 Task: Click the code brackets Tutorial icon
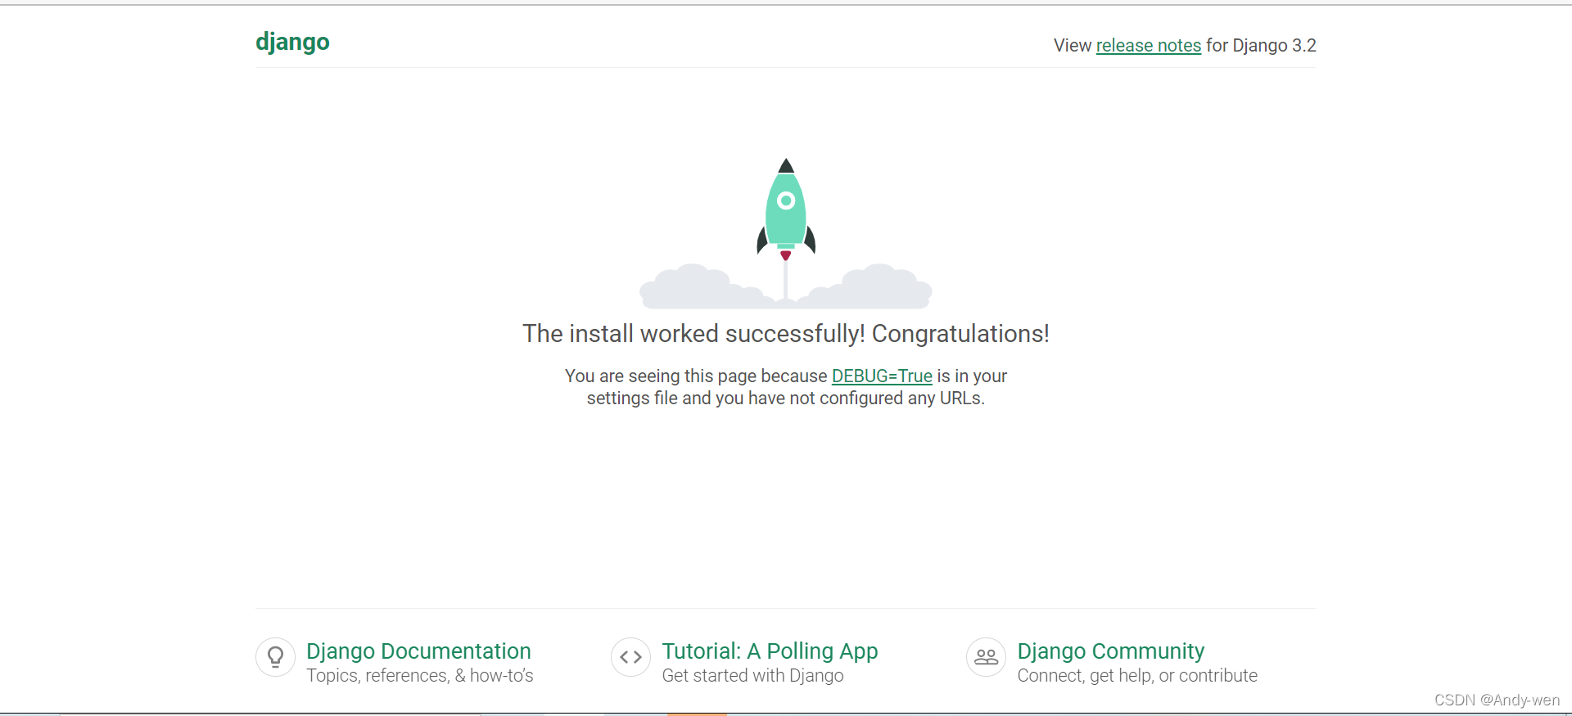(631, 657)
